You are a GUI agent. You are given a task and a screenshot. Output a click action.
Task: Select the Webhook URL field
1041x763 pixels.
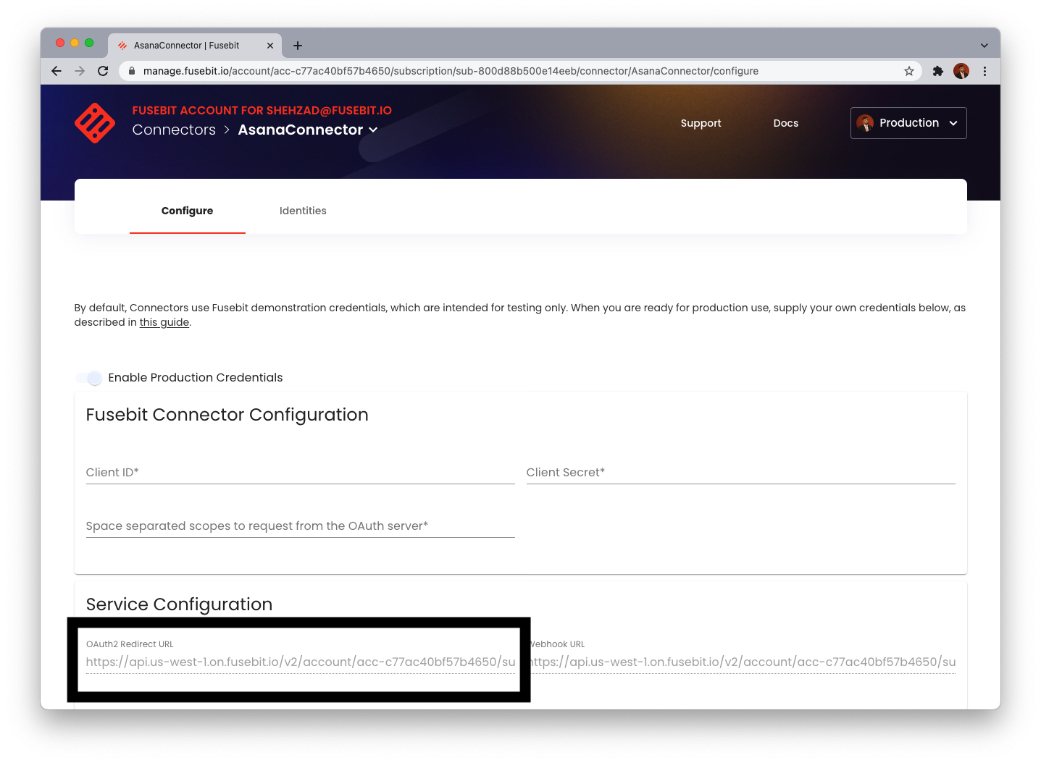click(740, 662)
